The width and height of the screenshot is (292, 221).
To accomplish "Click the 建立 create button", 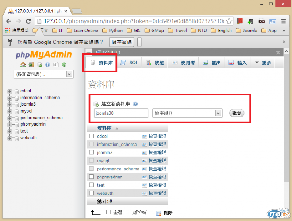I will coord(237,113).
